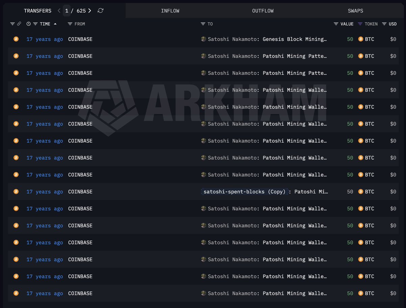The width and height of the screenshot is (406, 308).
Task: Open '17 years ago' link in Genesis Block row
Action: coord(45,39)
